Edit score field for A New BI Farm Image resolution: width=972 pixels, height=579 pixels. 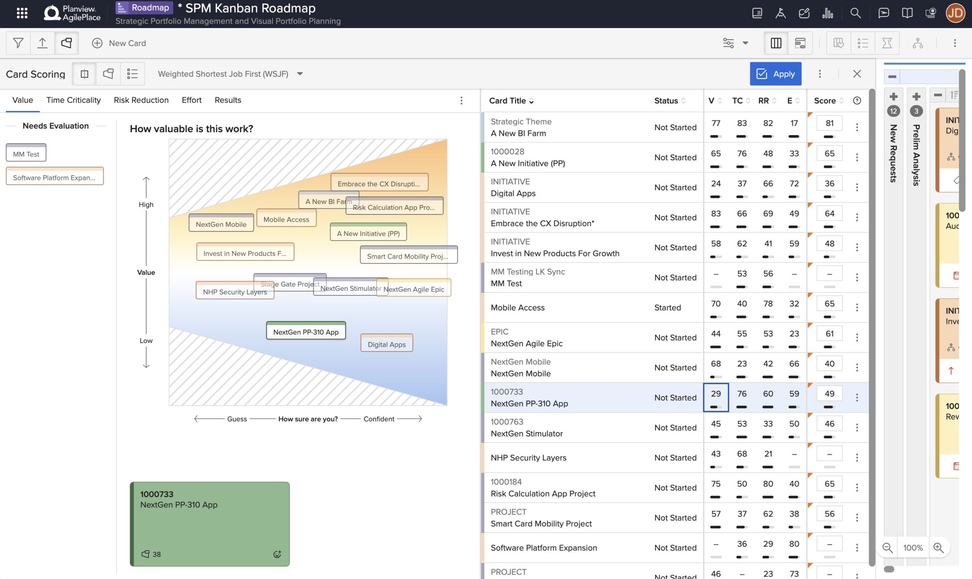[829, 123]
